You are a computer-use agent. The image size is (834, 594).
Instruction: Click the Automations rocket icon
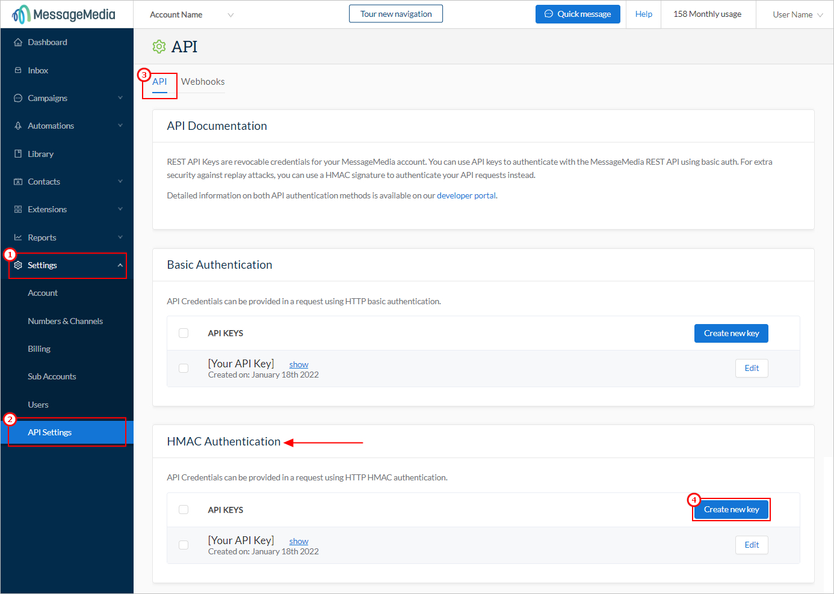point(18,126)
